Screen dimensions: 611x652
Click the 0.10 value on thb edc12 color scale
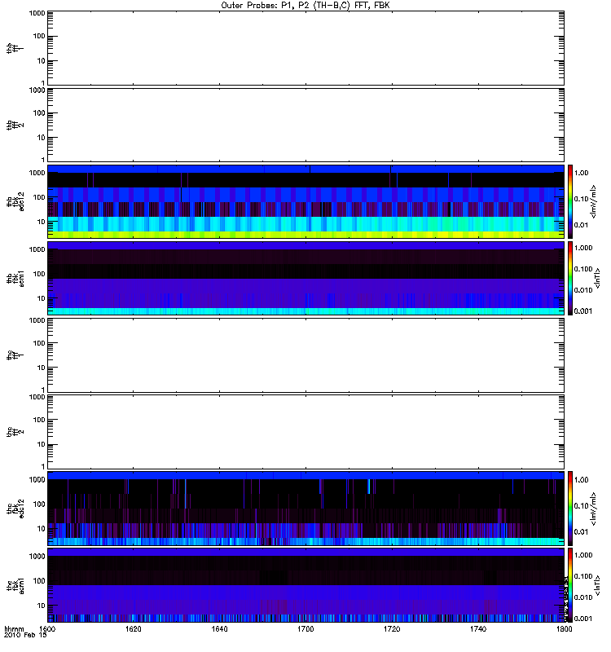581,199
